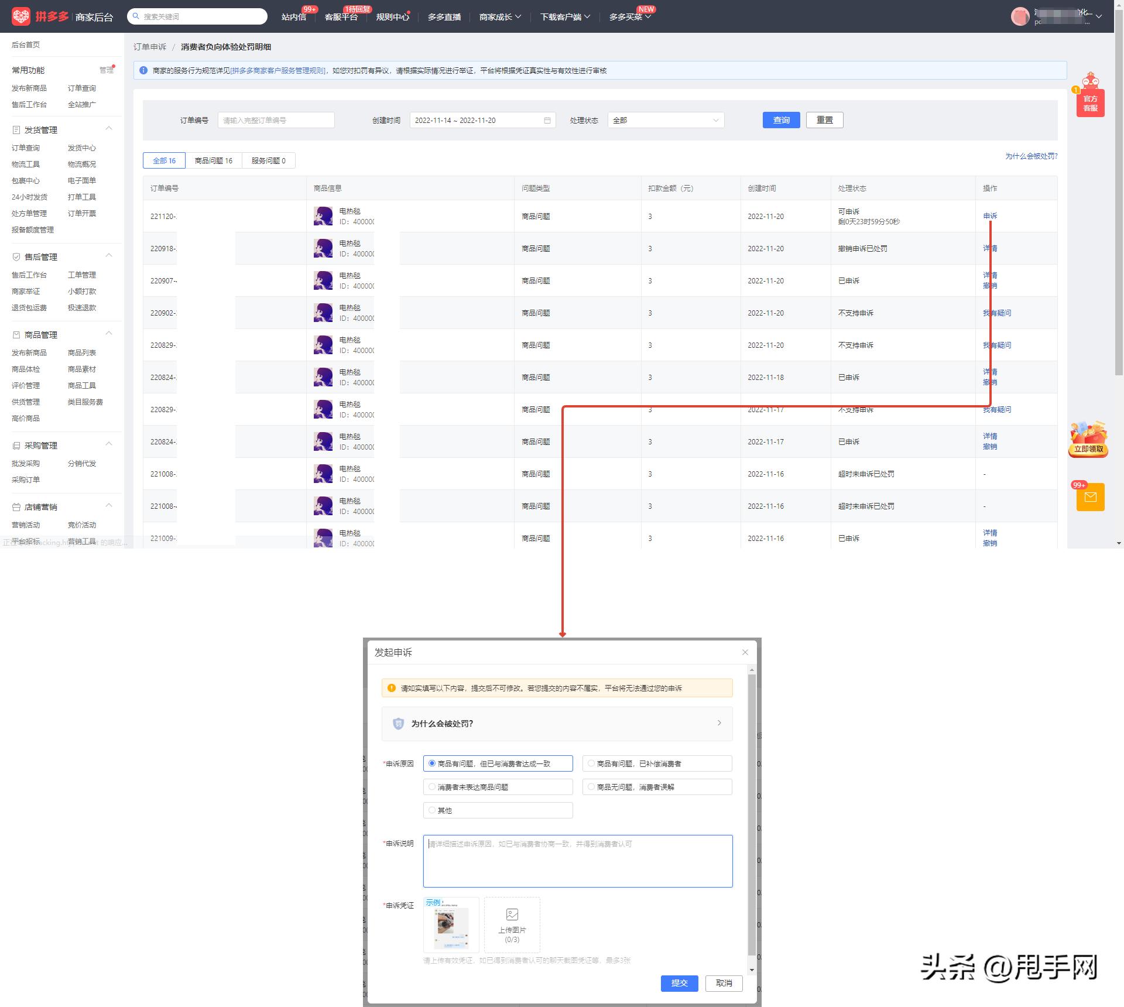Open the 处理状态 dropdown showing 全部
This screenshot has width=1124, height=1007.
point(666,121)
